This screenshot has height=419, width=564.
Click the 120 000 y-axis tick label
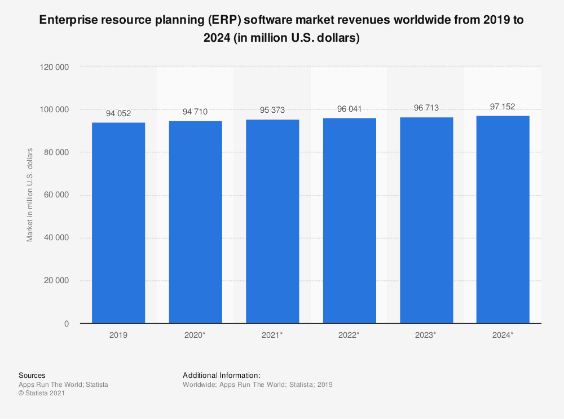coord(55,67)
